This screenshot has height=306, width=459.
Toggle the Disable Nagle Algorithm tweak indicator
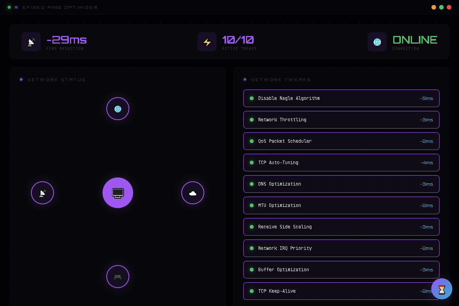(x=252, y=98)
